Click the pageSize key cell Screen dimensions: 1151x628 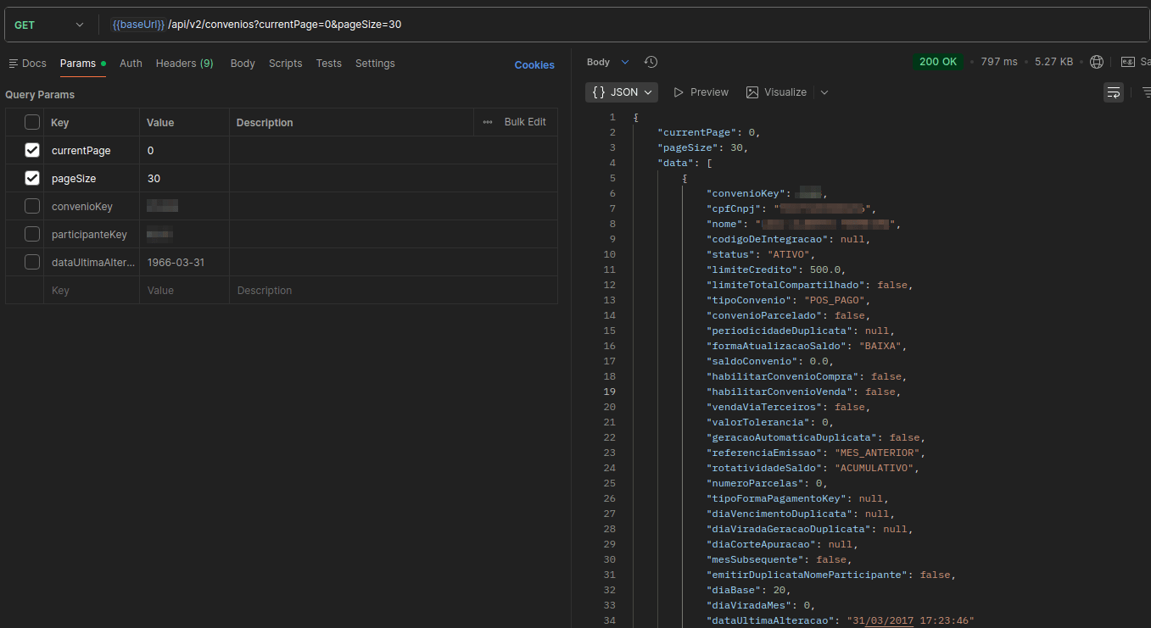[x=92, y=178]
